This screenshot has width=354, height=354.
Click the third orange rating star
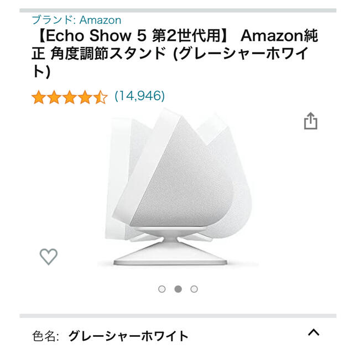[x=70, y=97]
